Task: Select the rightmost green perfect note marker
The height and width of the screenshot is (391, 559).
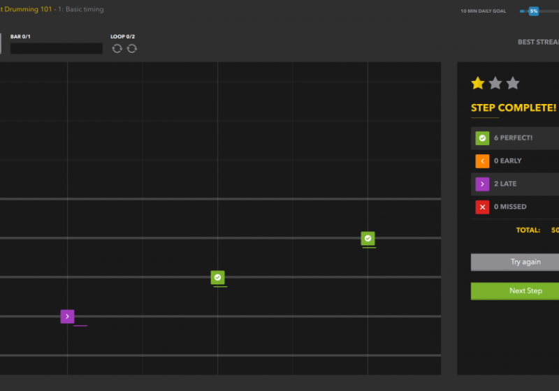Action: [368, 239]
